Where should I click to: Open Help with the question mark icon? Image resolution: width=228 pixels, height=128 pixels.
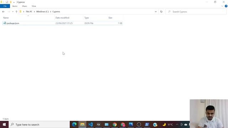tap(226, 6)
